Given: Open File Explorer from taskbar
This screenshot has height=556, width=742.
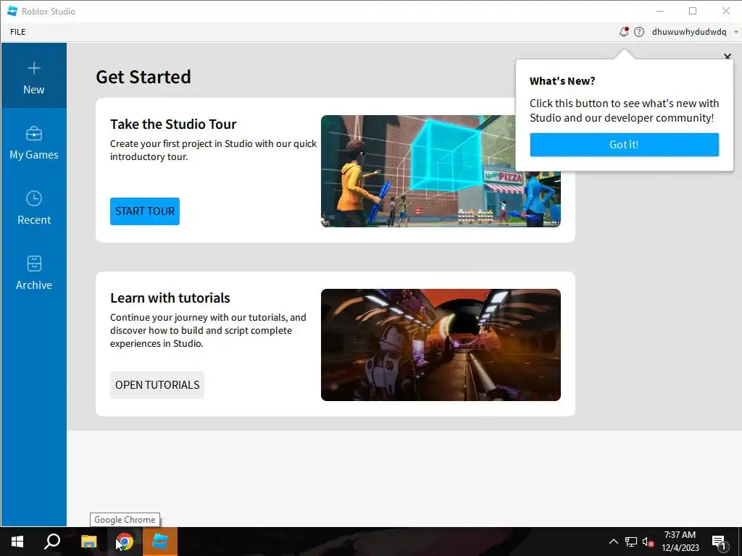Looking at the screenshot, I should [x=88, y=542].
